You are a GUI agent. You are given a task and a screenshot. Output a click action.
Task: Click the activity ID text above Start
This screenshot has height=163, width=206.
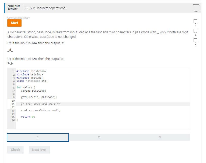(18, 18)
